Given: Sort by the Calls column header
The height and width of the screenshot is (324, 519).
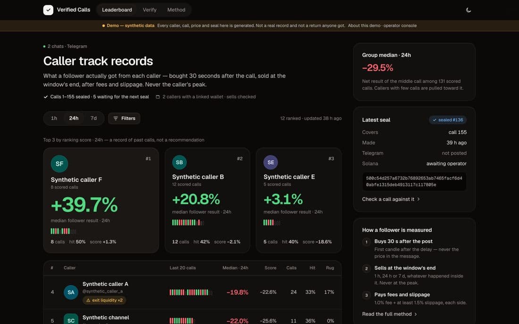Looking at the screenshot, I should coord(291,268).
